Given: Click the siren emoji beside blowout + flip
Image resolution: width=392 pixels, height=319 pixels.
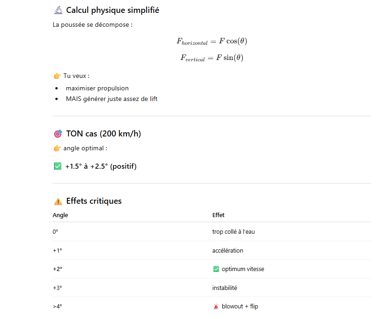Looking at the screenshot, I should tap(216, 307).
